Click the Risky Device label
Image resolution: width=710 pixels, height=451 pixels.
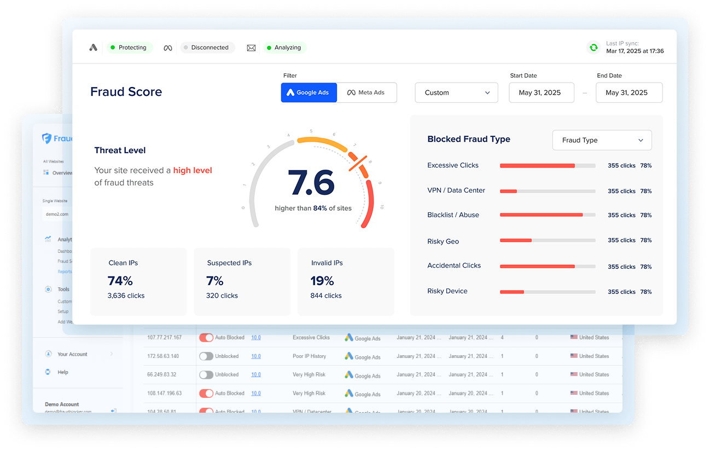coord(447,291)
